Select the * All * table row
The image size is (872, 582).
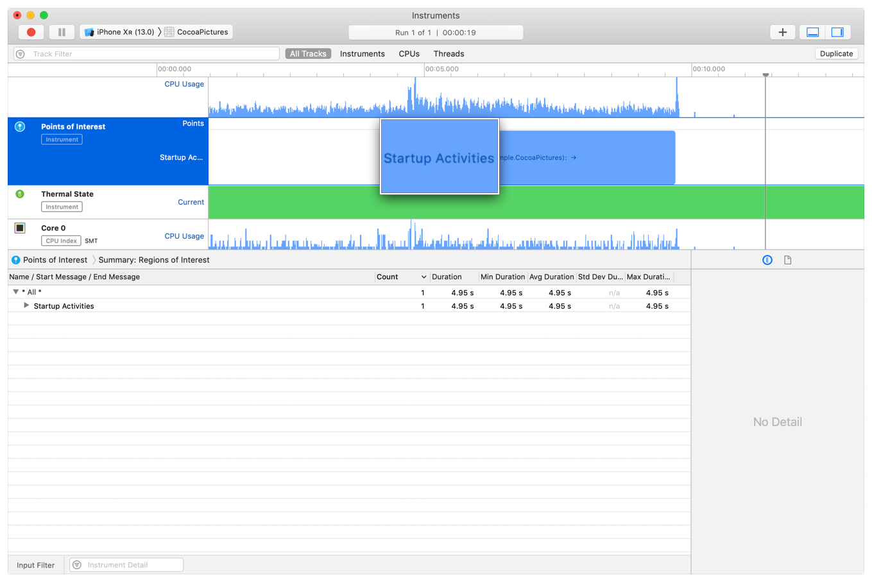[x=349, y=292]
